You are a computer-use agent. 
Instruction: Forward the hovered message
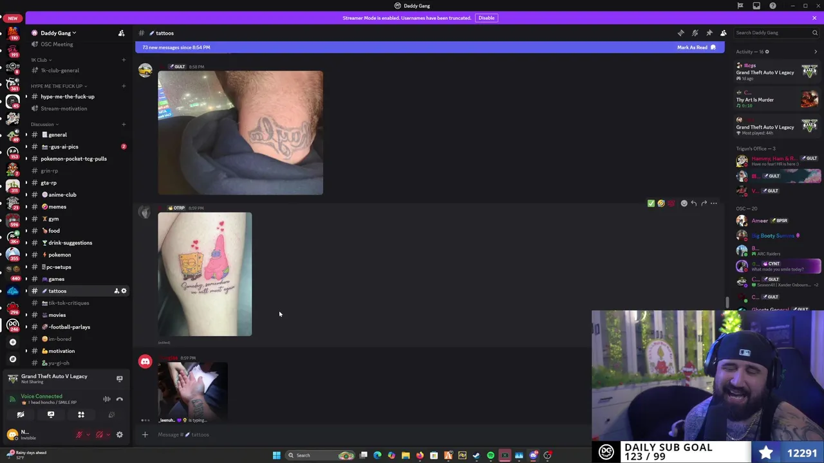click(x=704, y=203)
